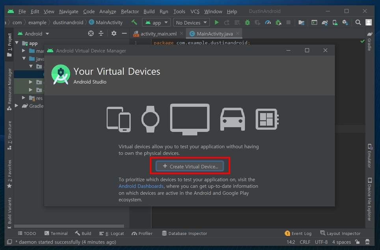The image size is (380, 250).
Task: Click the CRLF line separator in status bar
Action: 305,242
